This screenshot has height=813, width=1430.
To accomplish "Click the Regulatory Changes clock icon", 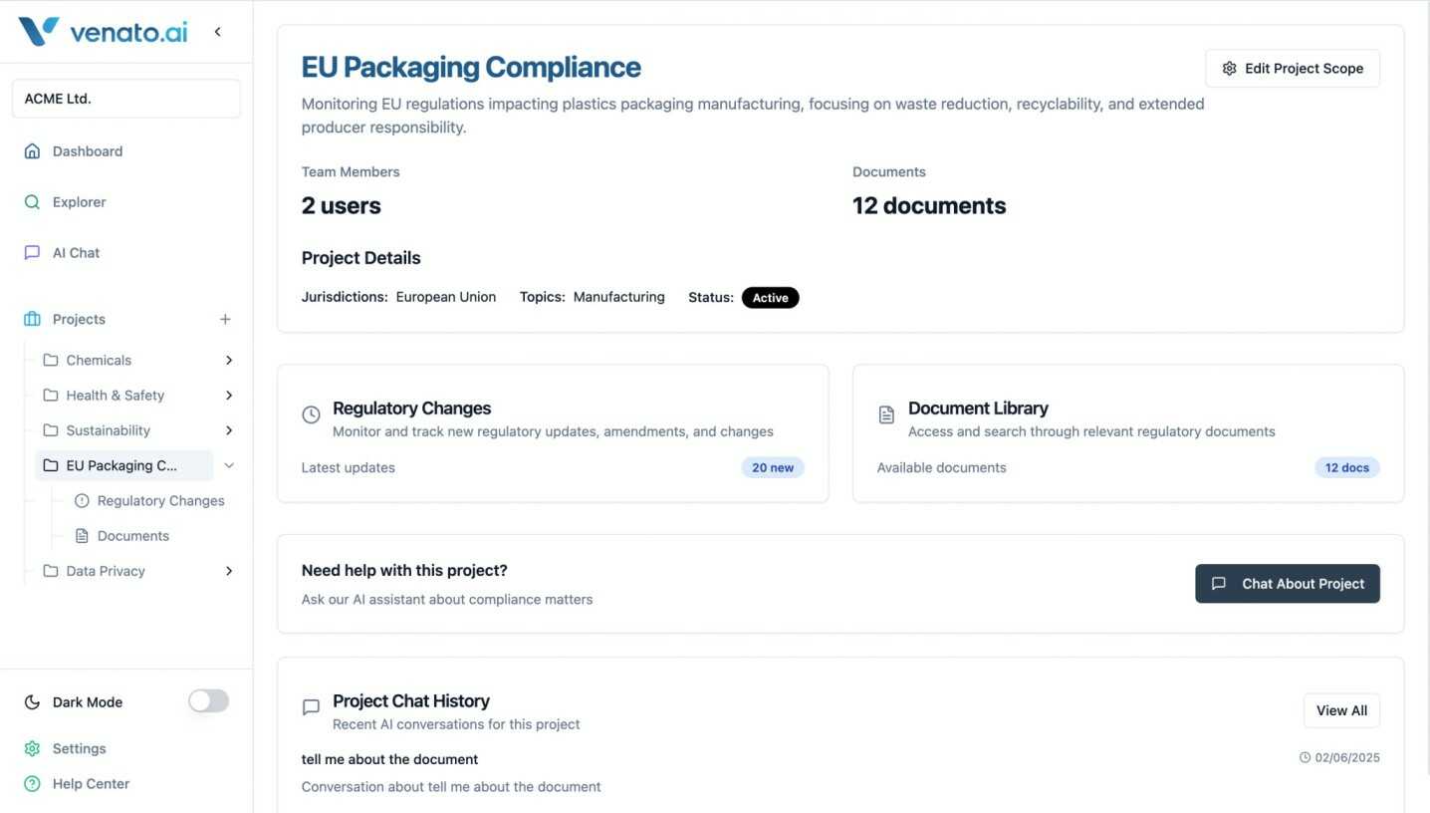I will (x=311, y=414).
